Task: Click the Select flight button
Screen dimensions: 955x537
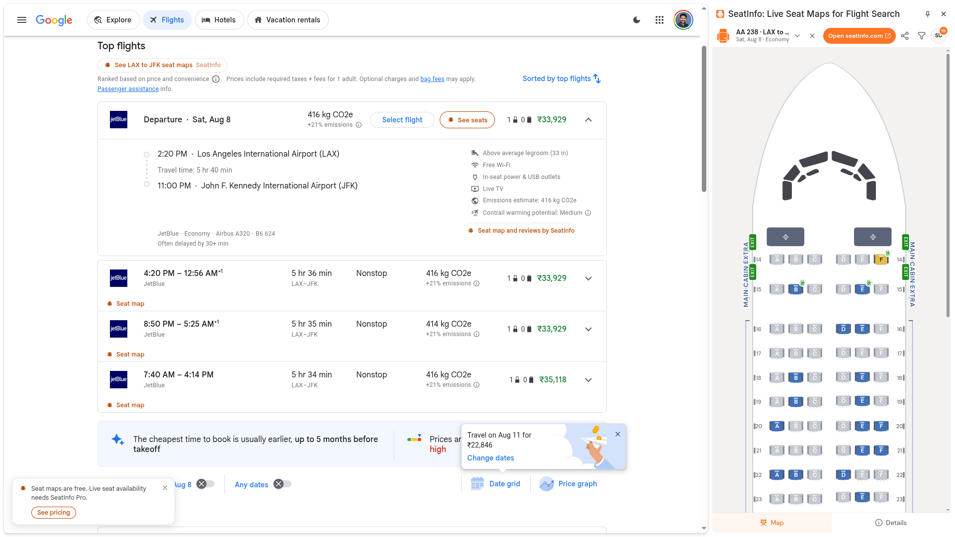Action: pyautogui.click(x=402, y=120)
